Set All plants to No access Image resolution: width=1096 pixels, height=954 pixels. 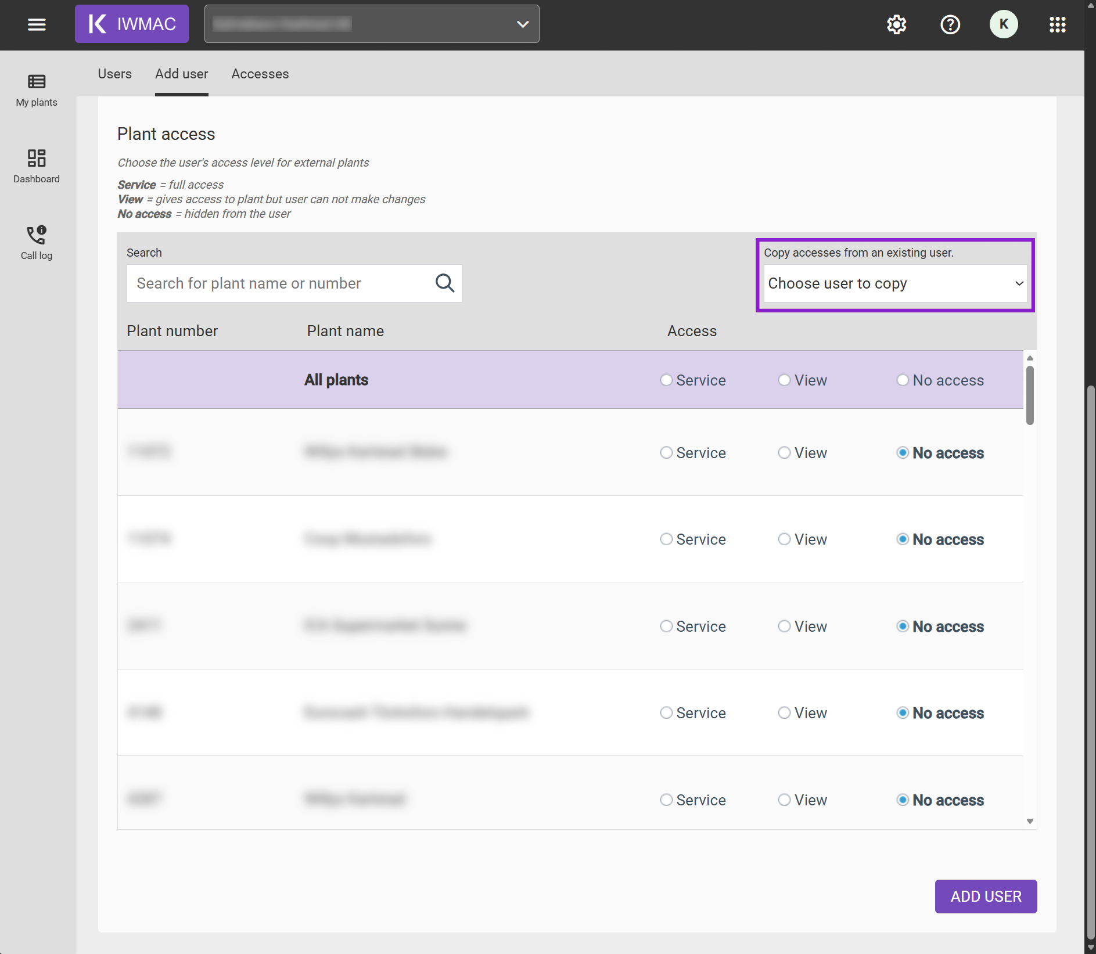[x=903, y=380]
